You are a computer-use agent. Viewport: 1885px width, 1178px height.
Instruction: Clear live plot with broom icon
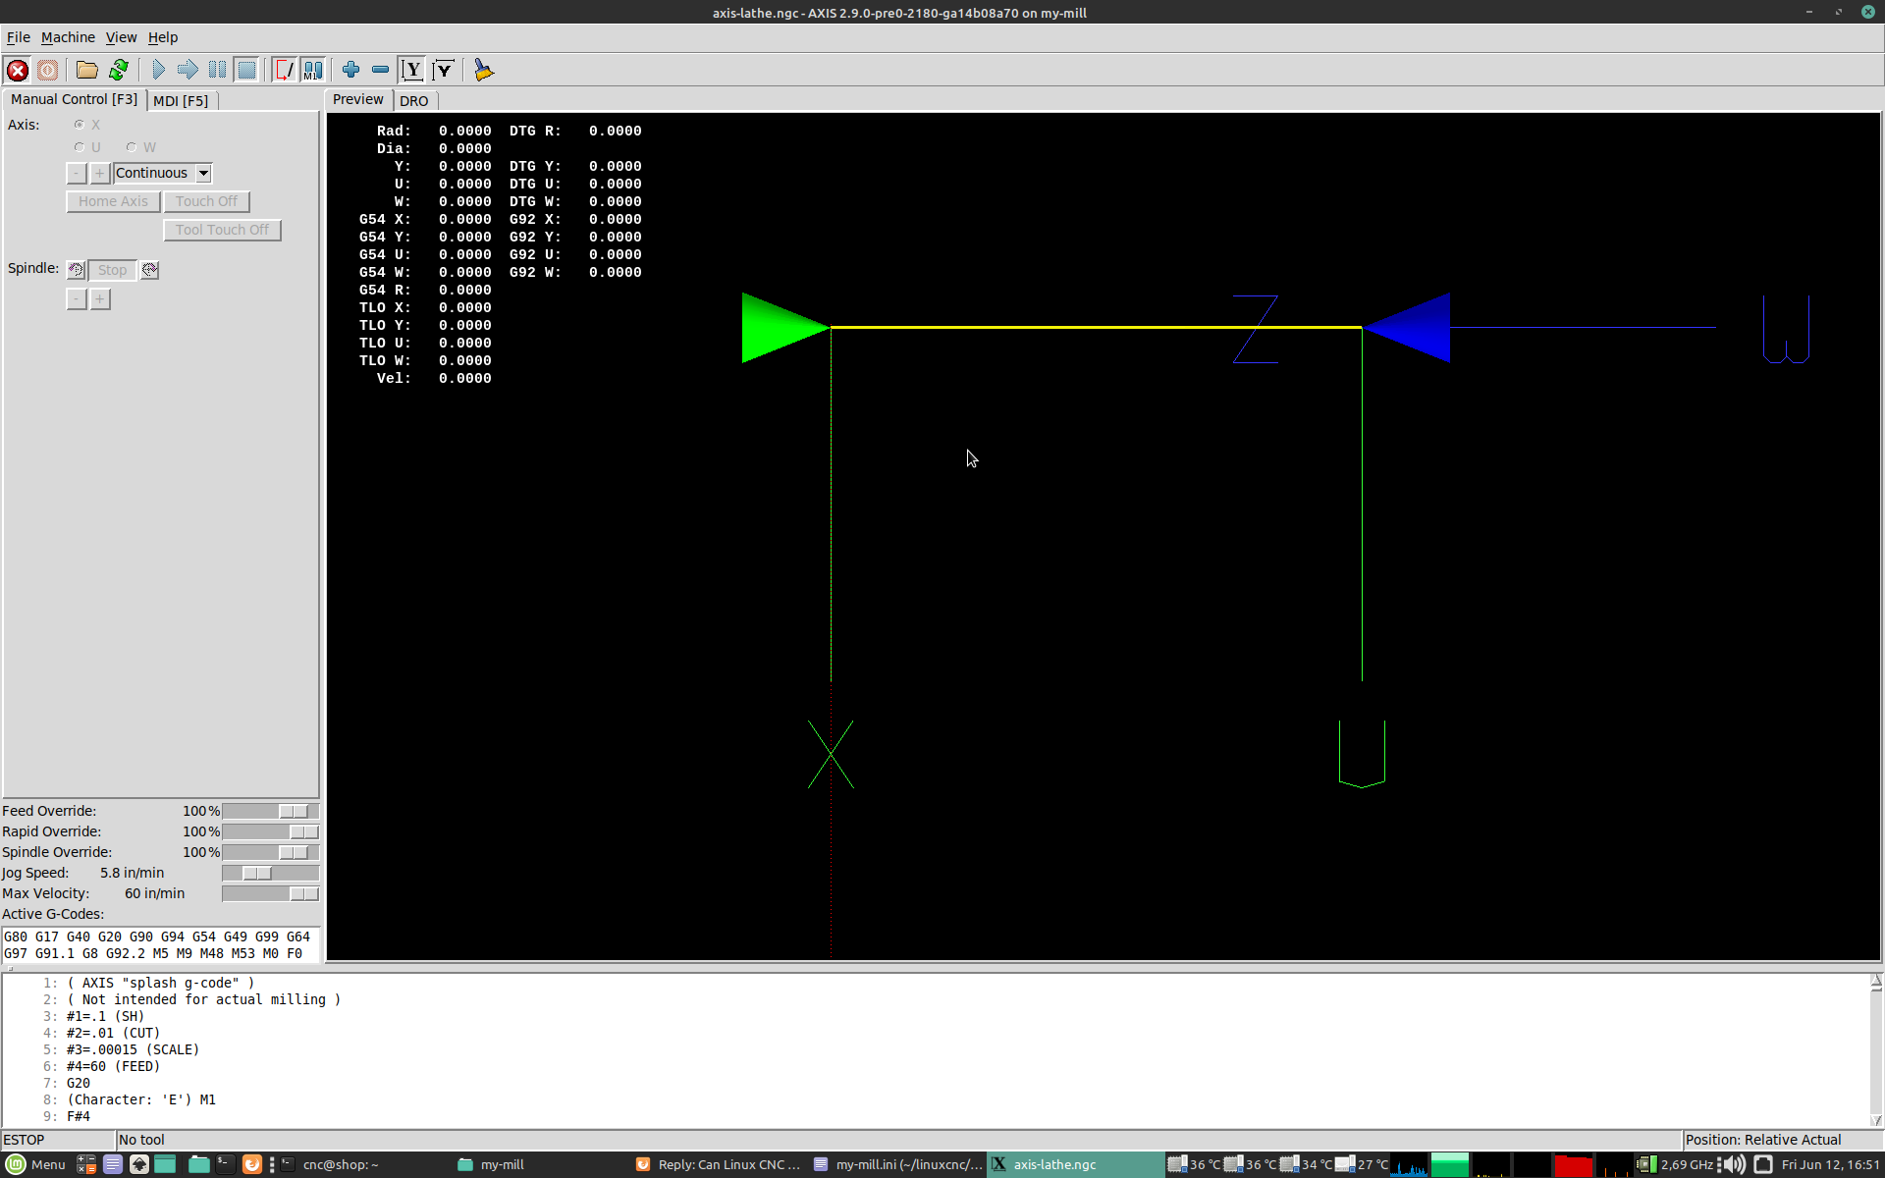(483, 70)
